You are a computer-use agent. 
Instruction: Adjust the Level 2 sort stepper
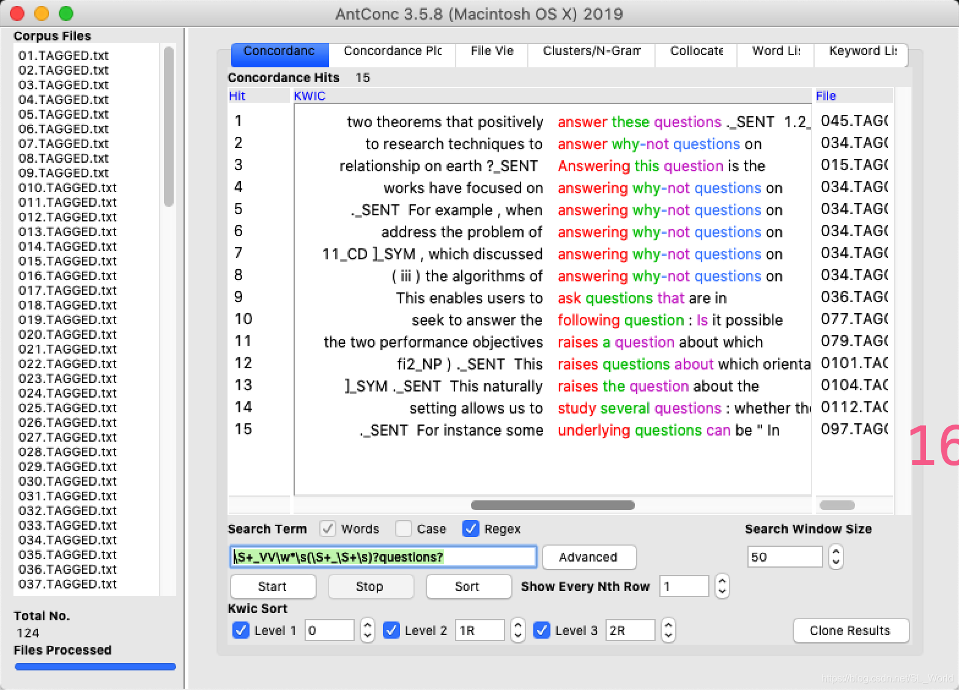518,631
